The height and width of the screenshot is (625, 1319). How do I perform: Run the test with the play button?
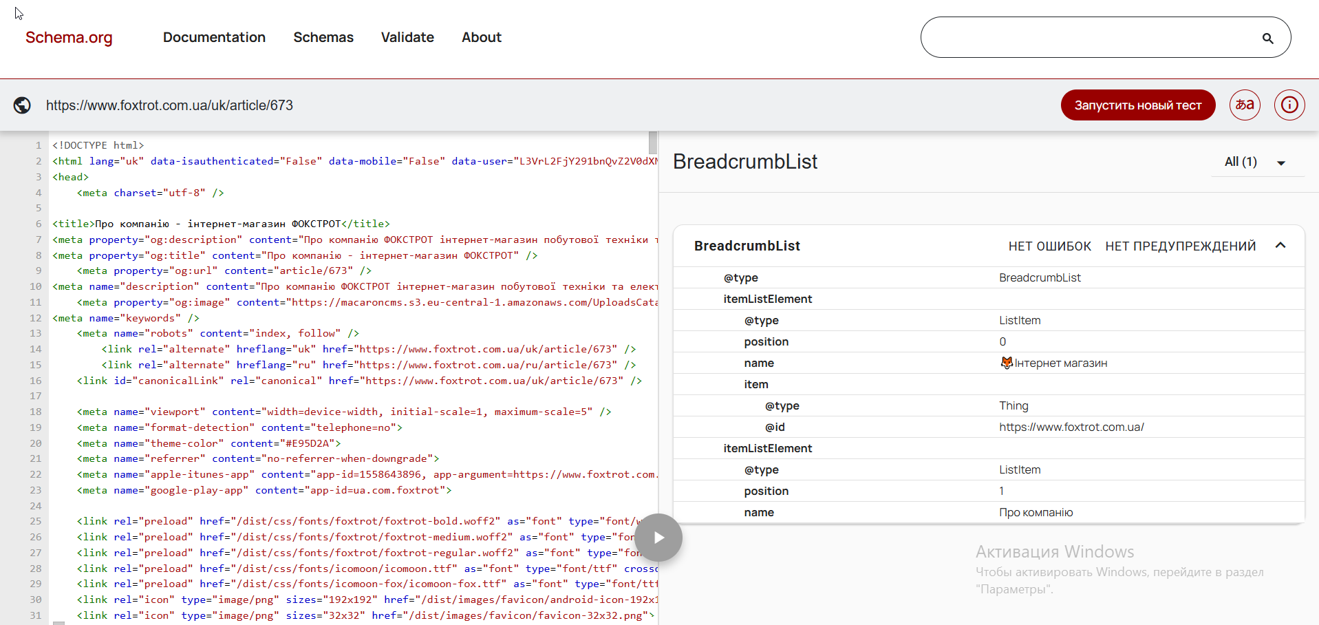(x=658, y=538)
